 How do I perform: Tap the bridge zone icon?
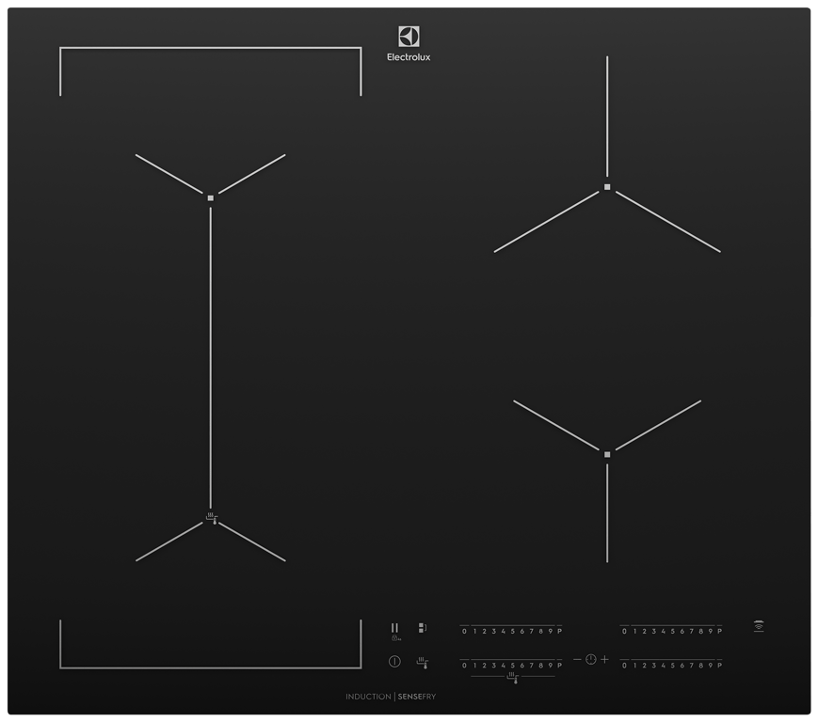click(423, 628)
